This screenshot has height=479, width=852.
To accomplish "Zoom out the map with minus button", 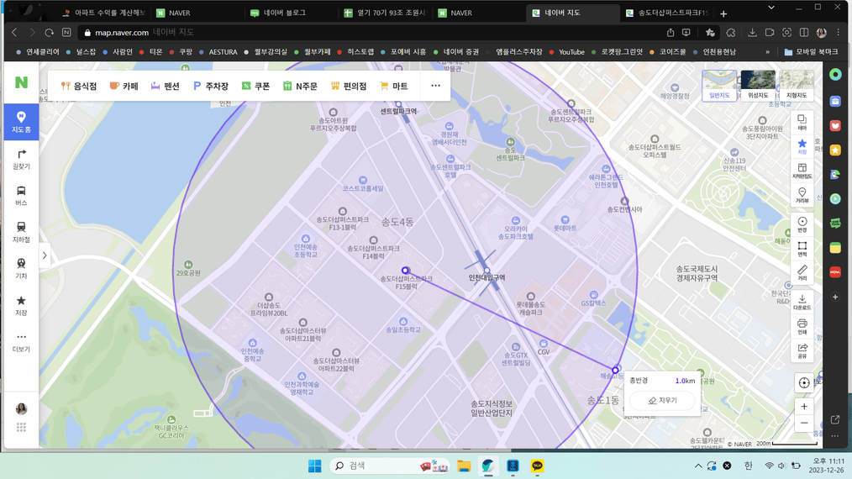I will (804, 423).
